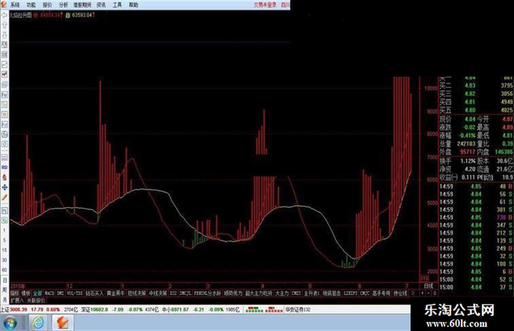Viewport: 514px width, 331px height.
Task: Open the 分析 menu
Action: click(63, 4)
